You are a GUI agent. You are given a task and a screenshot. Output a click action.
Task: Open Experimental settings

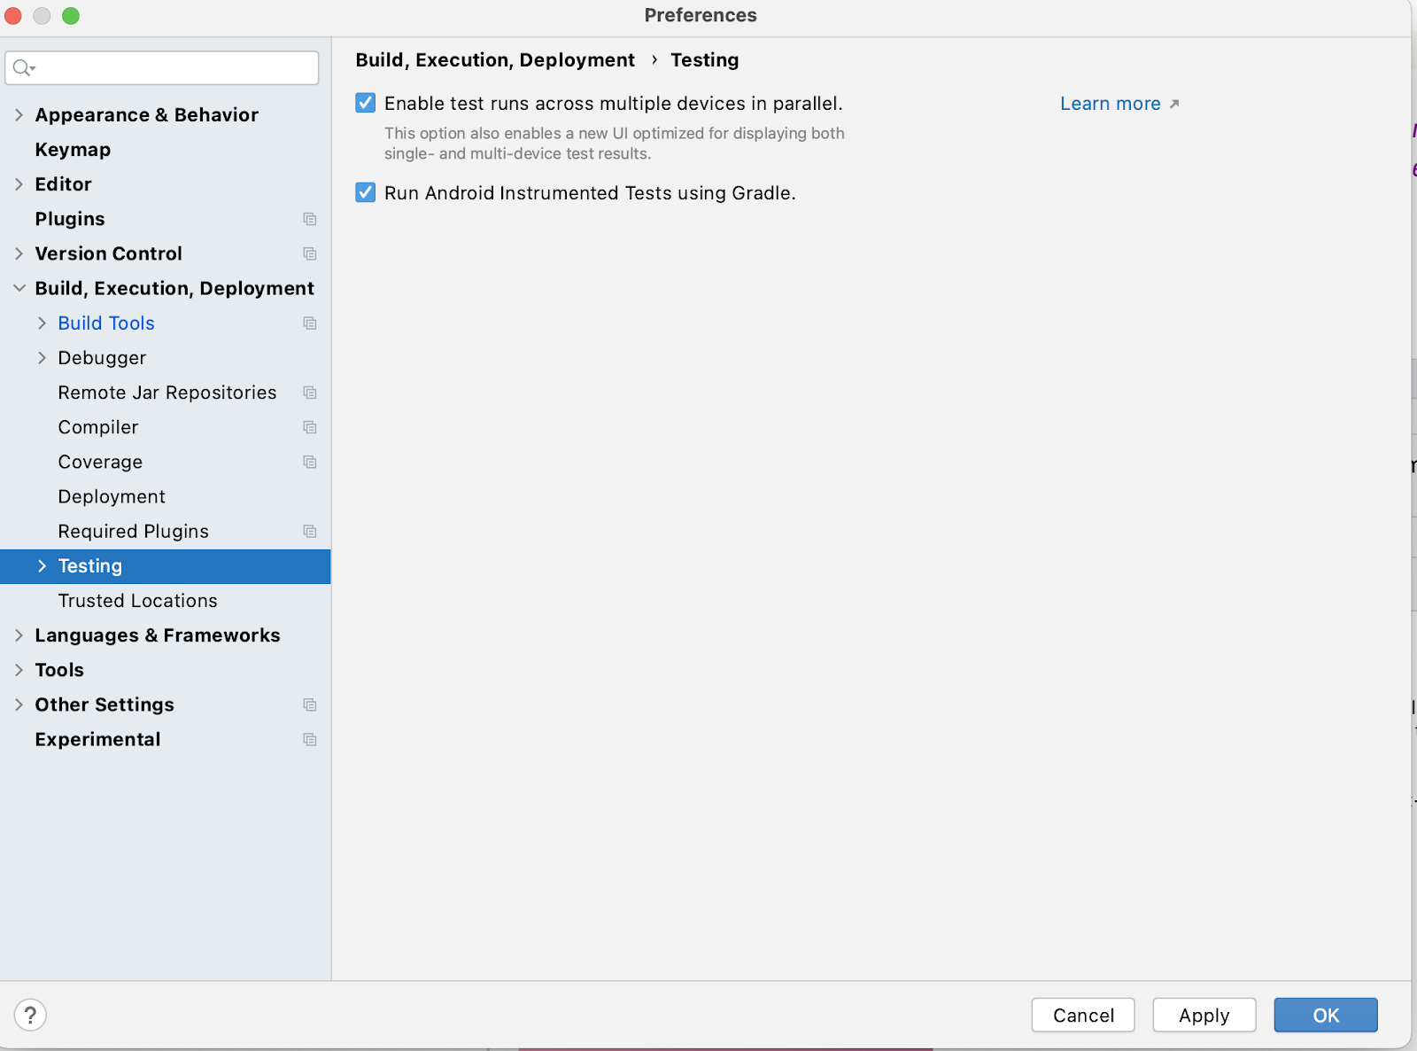point(97,739)
